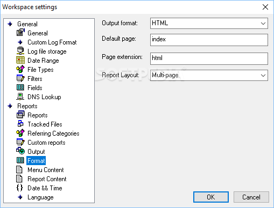Select the Reports group node
The width and height of the screenshot is (274, 208).
click(x=27, y=106)
